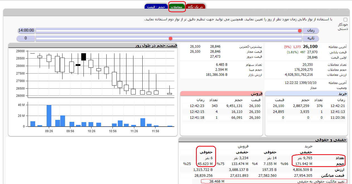Grab the red handle on the زمان slider
The height and width of the screenshot is (184, 352).
(300, 31)
